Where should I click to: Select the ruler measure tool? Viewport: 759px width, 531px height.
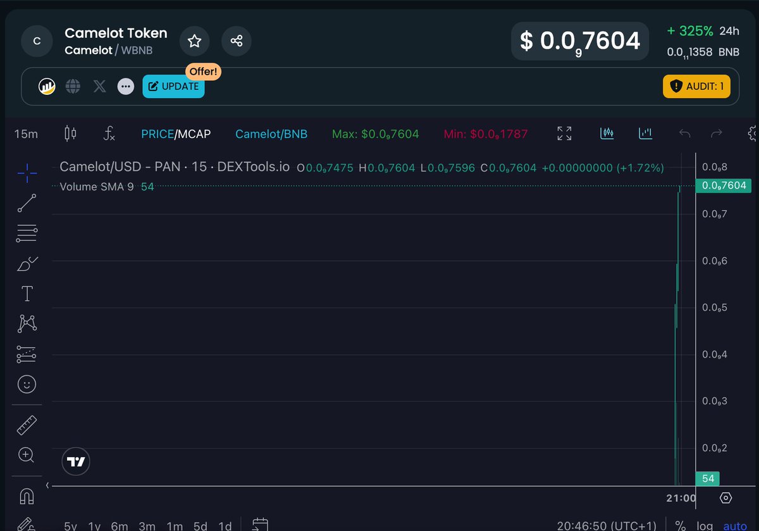click(x=27, y=425)
